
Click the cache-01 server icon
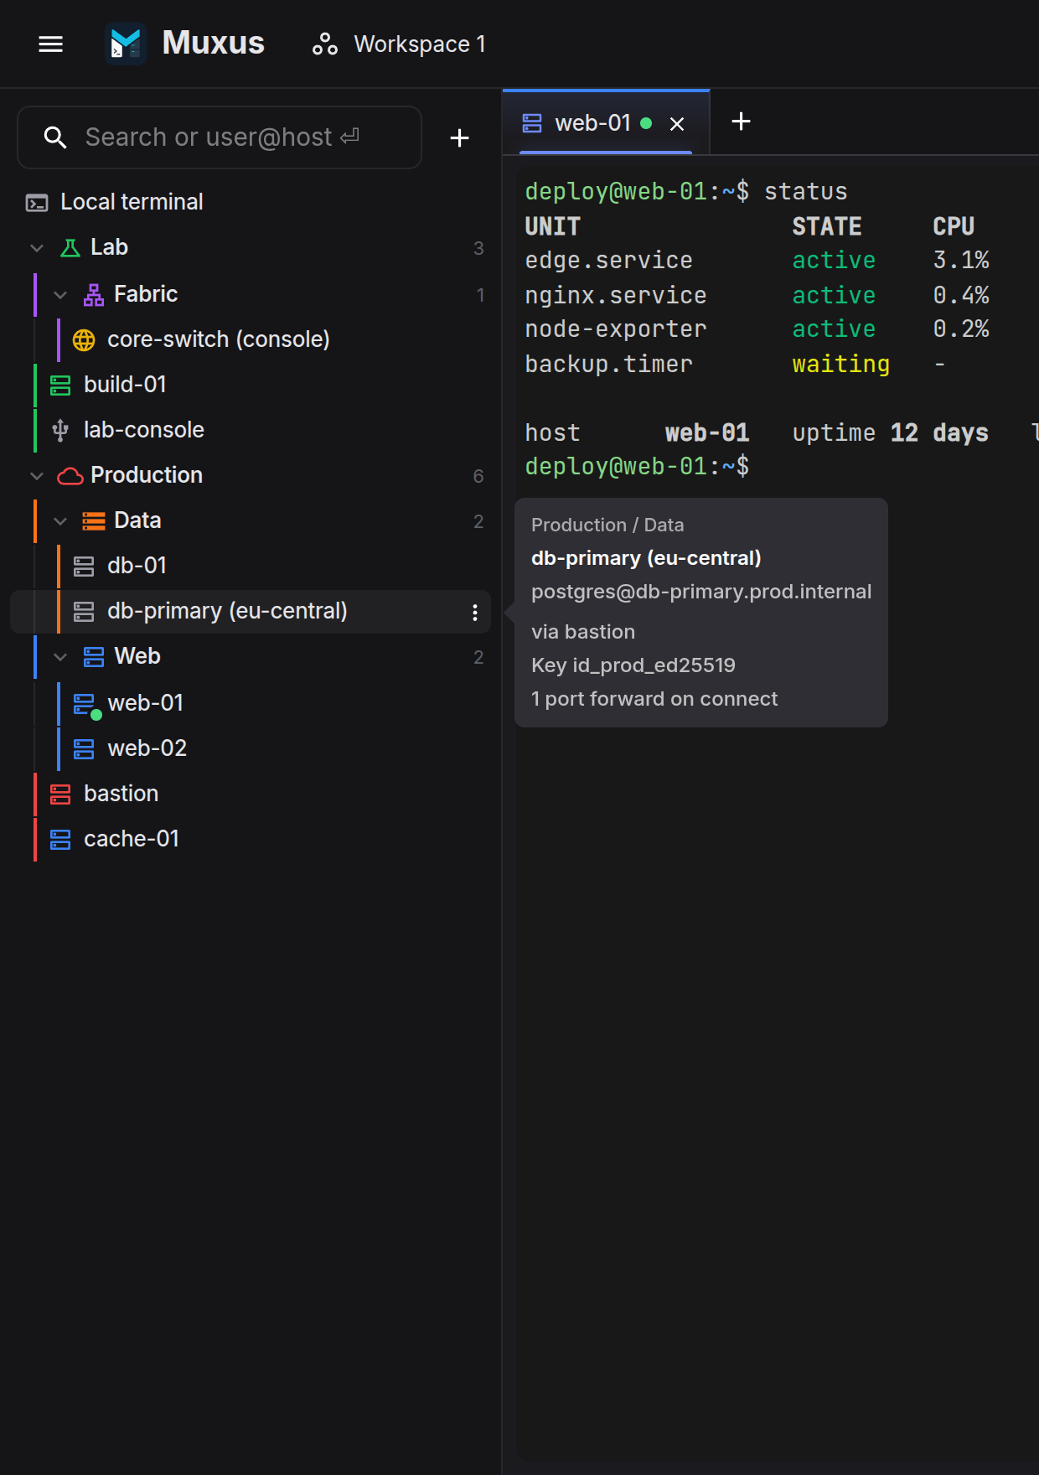[60, 839]
